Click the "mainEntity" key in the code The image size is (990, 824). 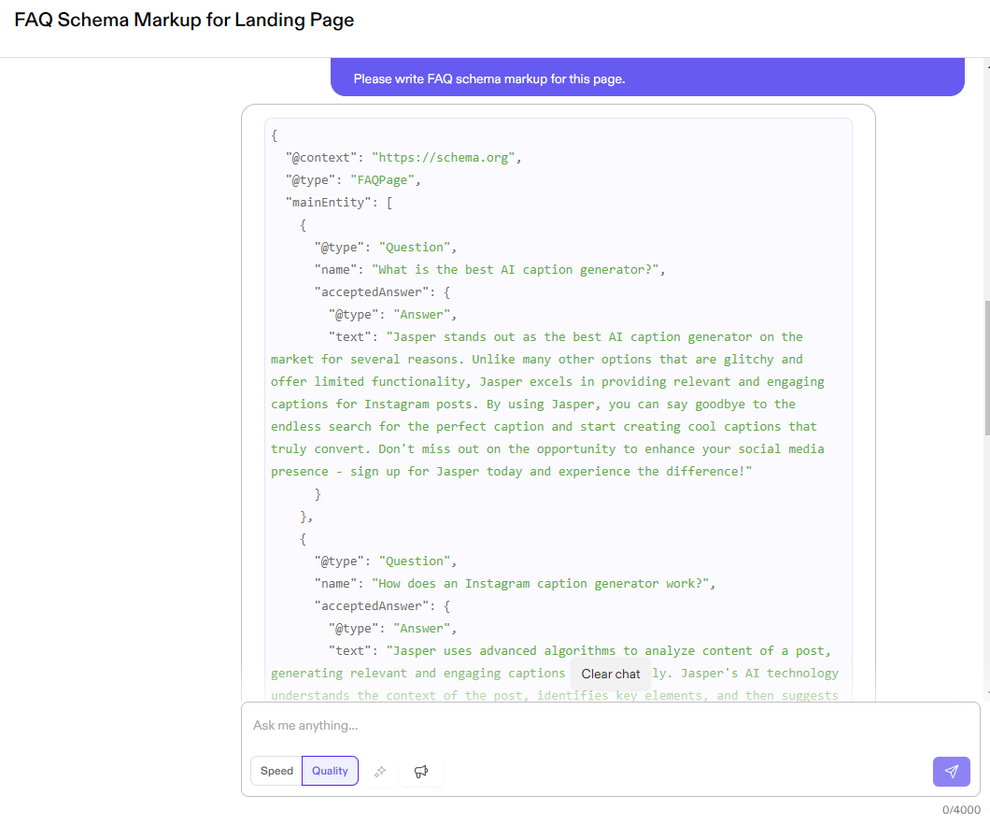pyautogui.click(x=329, y=202)
